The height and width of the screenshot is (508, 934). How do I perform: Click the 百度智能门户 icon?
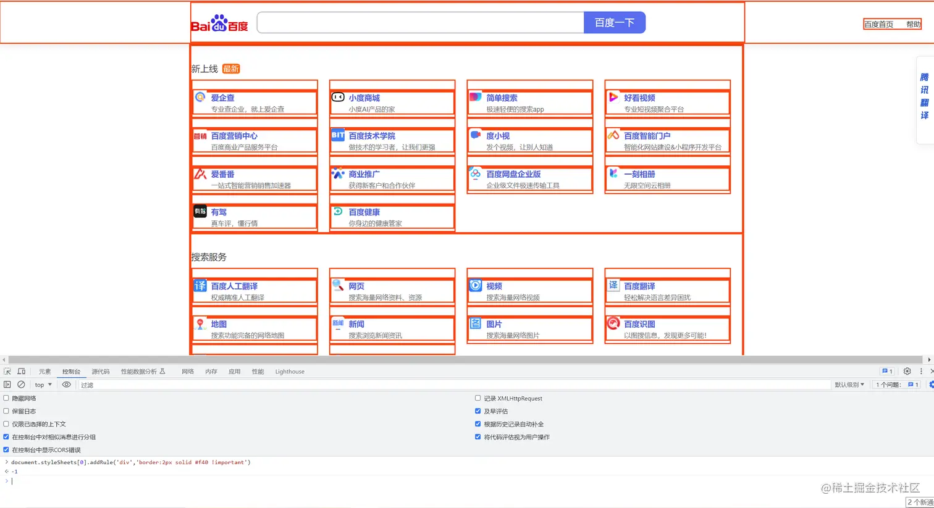point(613,135)
